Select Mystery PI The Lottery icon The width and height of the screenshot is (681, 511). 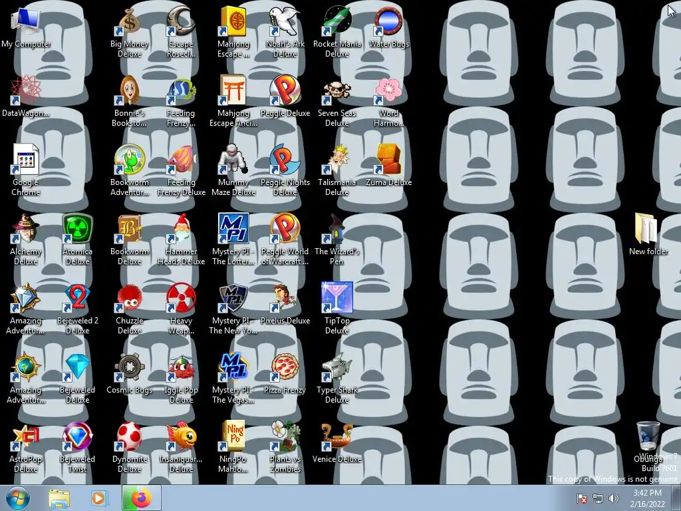pos(233,229)
